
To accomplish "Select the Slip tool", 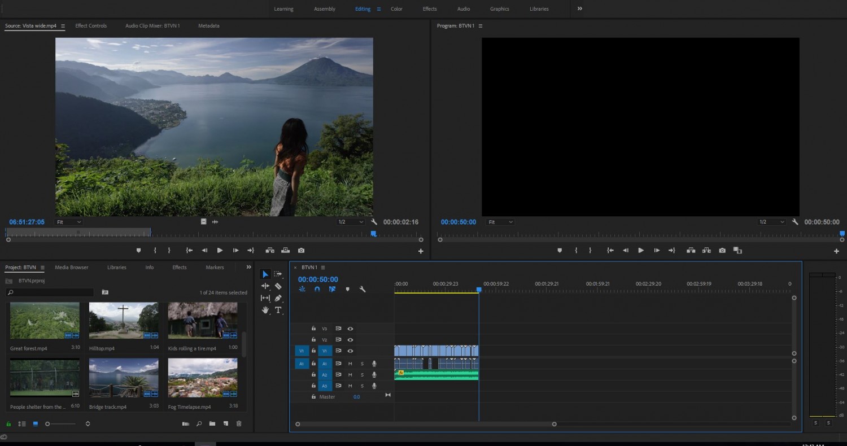I will [265, 298].
